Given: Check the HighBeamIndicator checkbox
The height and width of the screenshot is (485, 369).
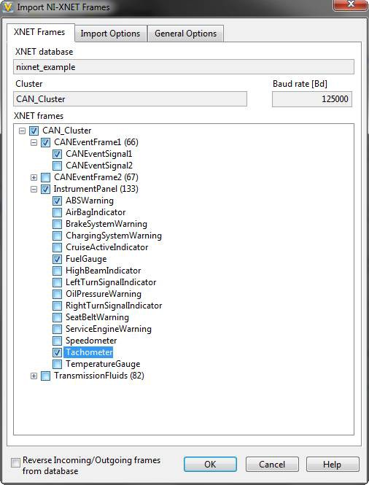Looking at the screenshot, I should click(57, 271).
